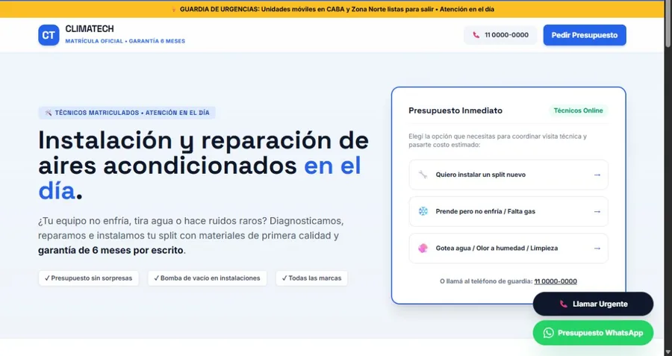Click the wrench icon beside split nuevo
This screenshot has width=672, height=356.
pyautogui.click(x=423, y=175)
